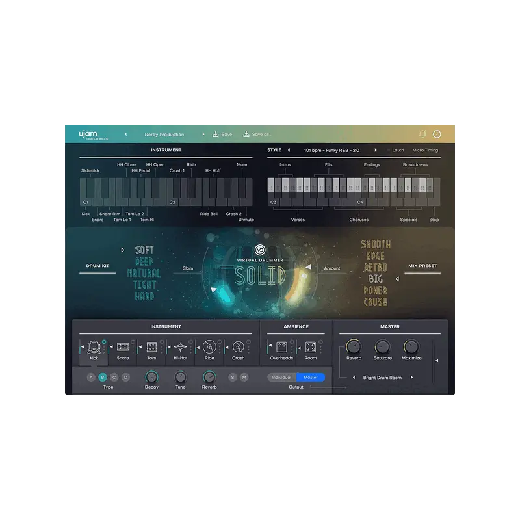520x520 pixels.
Task: Choose the Smooth mix preset
Action: [376, 244]
